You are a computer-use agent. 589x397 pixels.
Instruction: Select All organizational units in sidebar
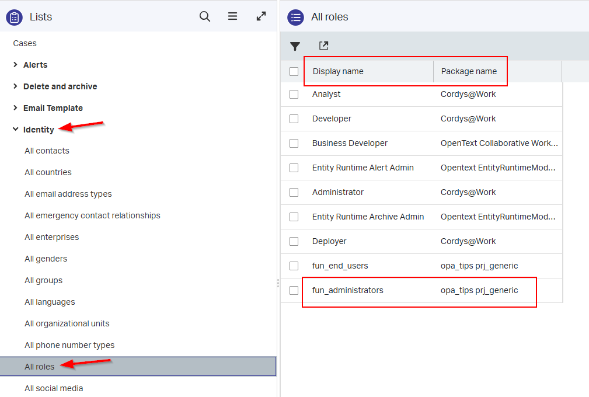[x=67, y=323]
